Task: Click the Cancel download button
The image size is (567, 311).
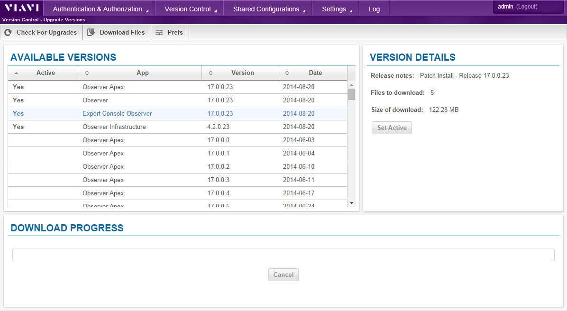Action: (x=283, y=274)
